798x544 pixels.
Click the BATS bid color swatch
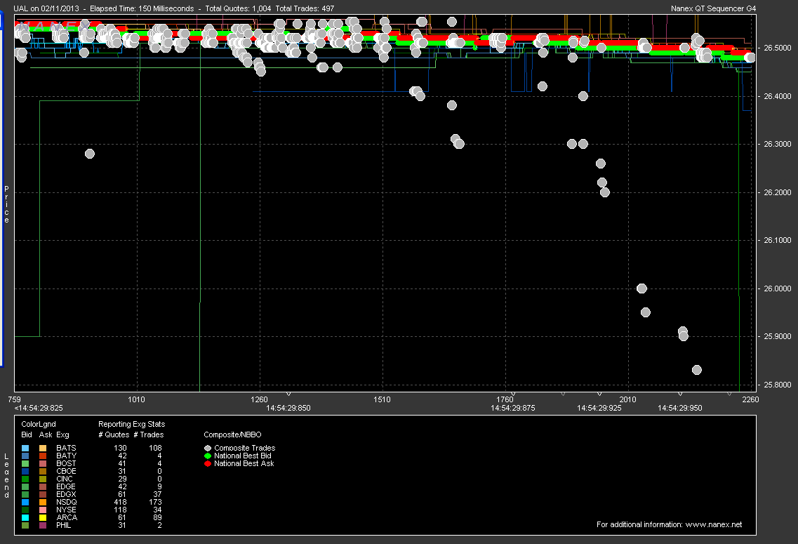[25, 449]
